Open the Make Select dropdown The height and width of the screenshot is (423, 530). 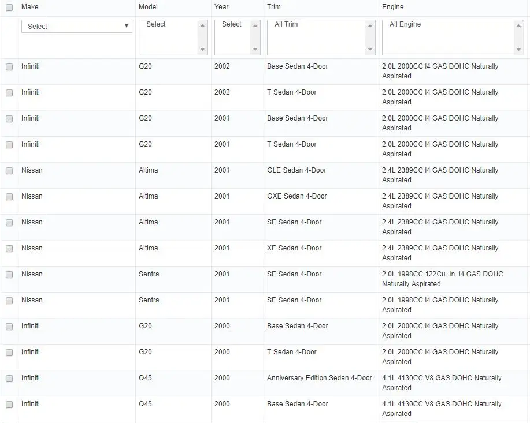[77, 27]
